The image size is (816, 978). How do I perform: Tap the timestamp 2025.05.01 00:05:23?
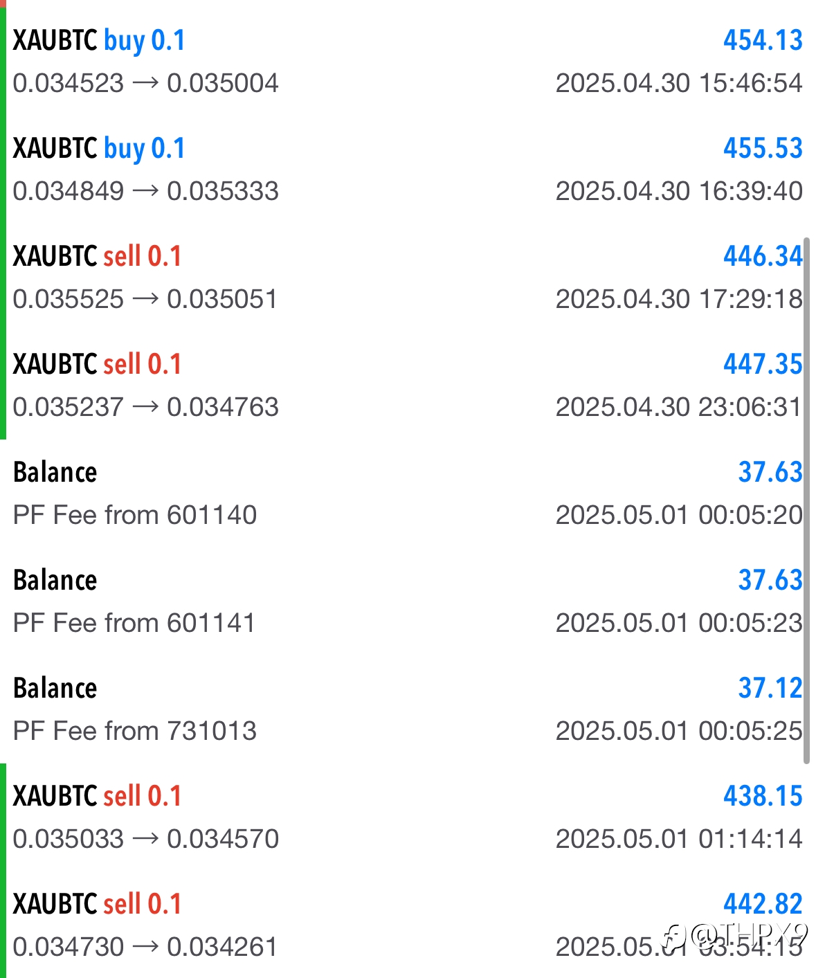click(679, 623)
